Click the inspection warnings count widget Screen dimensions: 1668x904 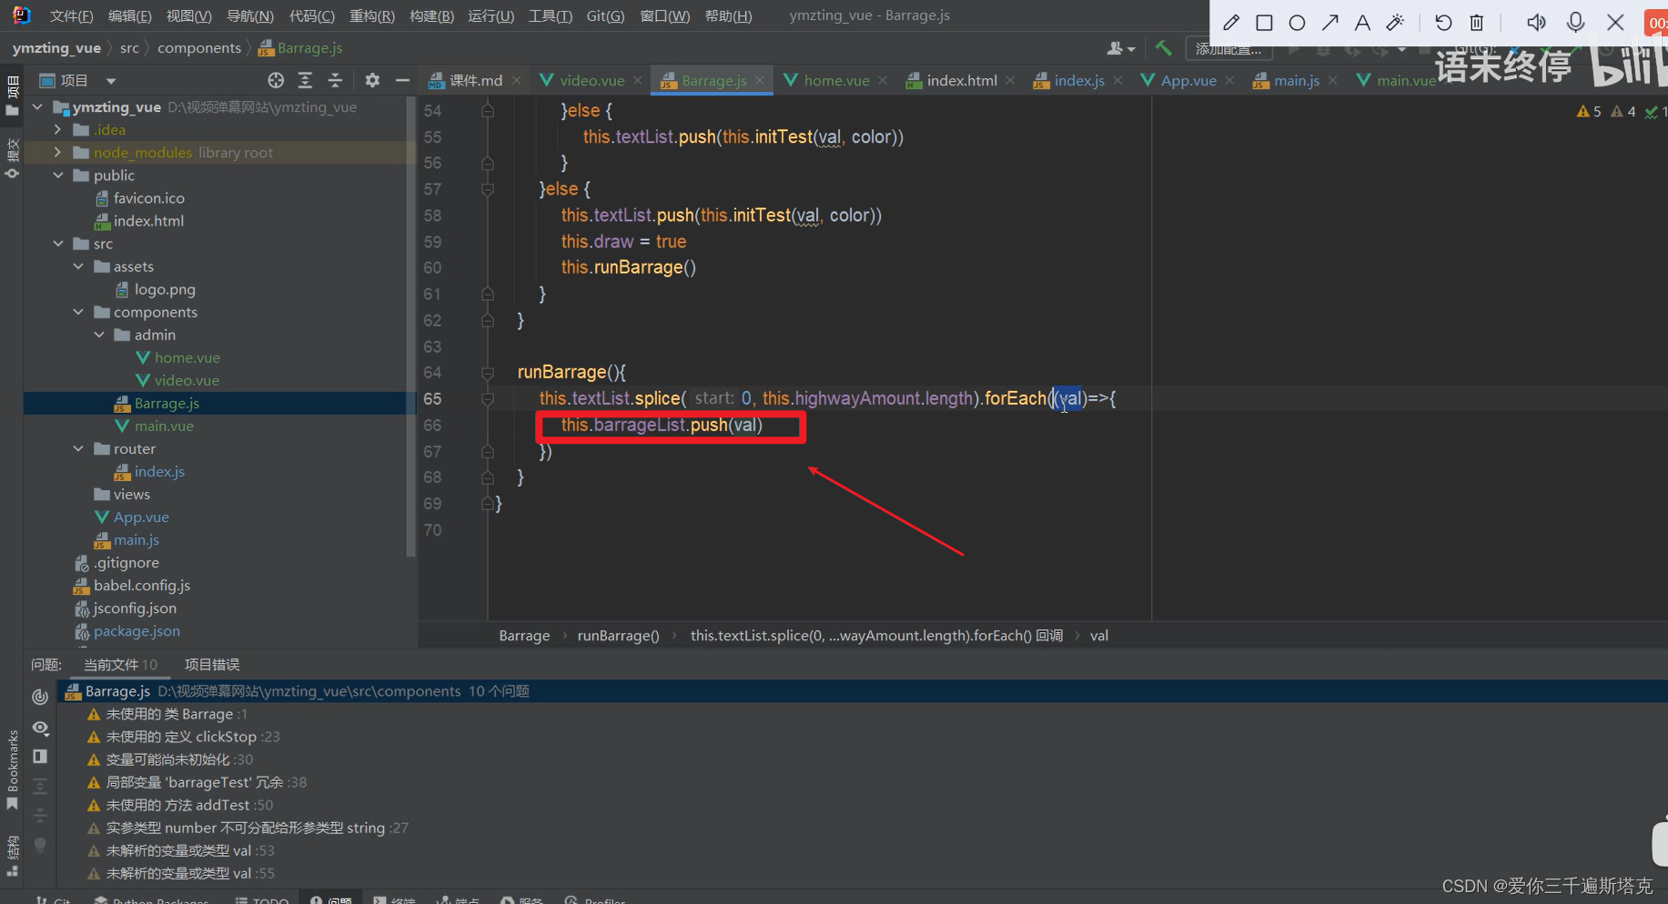pyautogui.click(x=1619, y=112)
